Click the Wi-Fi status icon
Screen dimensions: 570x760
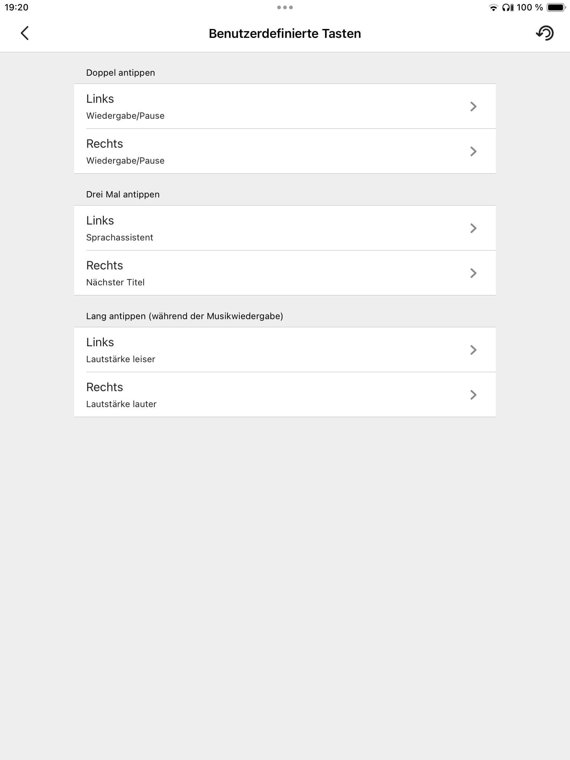tap(493, 8)
